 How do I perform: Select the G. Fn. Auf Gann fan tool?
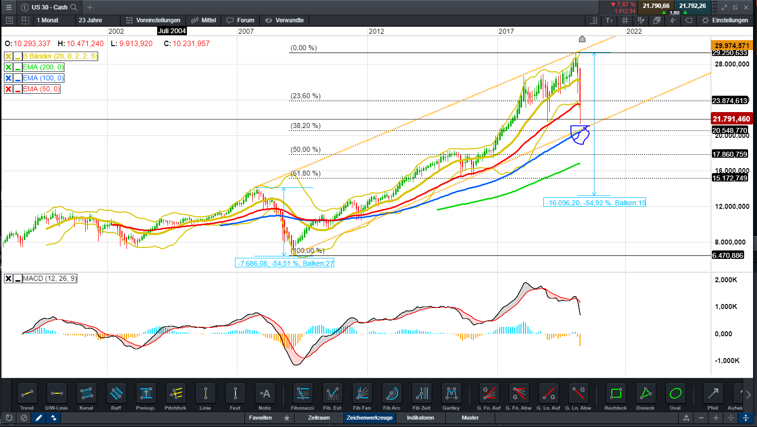coord(489,394)
